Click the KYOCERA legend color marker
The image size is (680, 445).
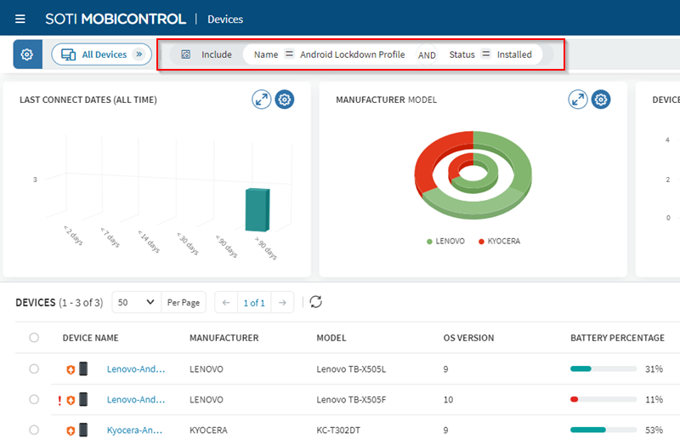(x=481, y=242)
